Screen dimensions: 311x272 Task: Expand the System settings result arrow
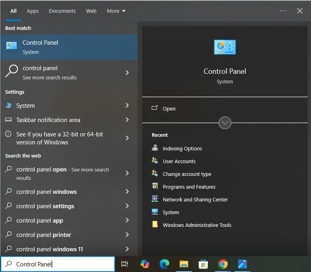[127, 106]
